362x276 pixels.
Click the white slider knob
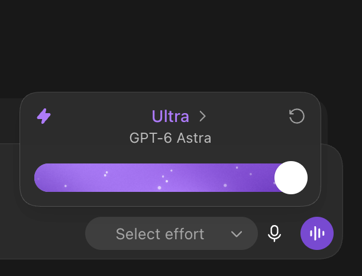291,178
